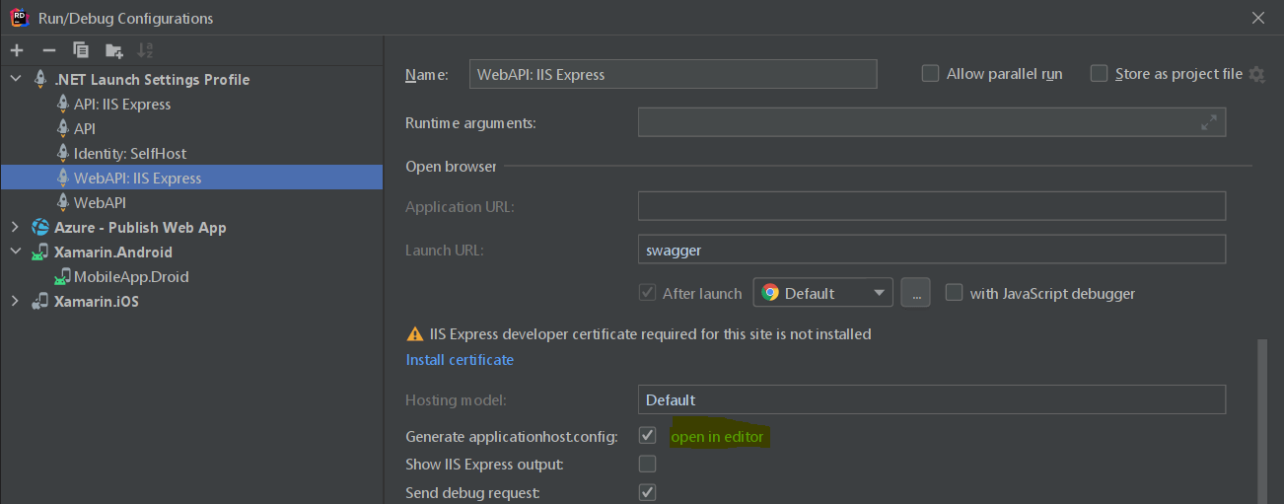Click the browse ellipsis button
Image resolution: width=1284 pixels, height=504 pixels.
coord(915,293)
